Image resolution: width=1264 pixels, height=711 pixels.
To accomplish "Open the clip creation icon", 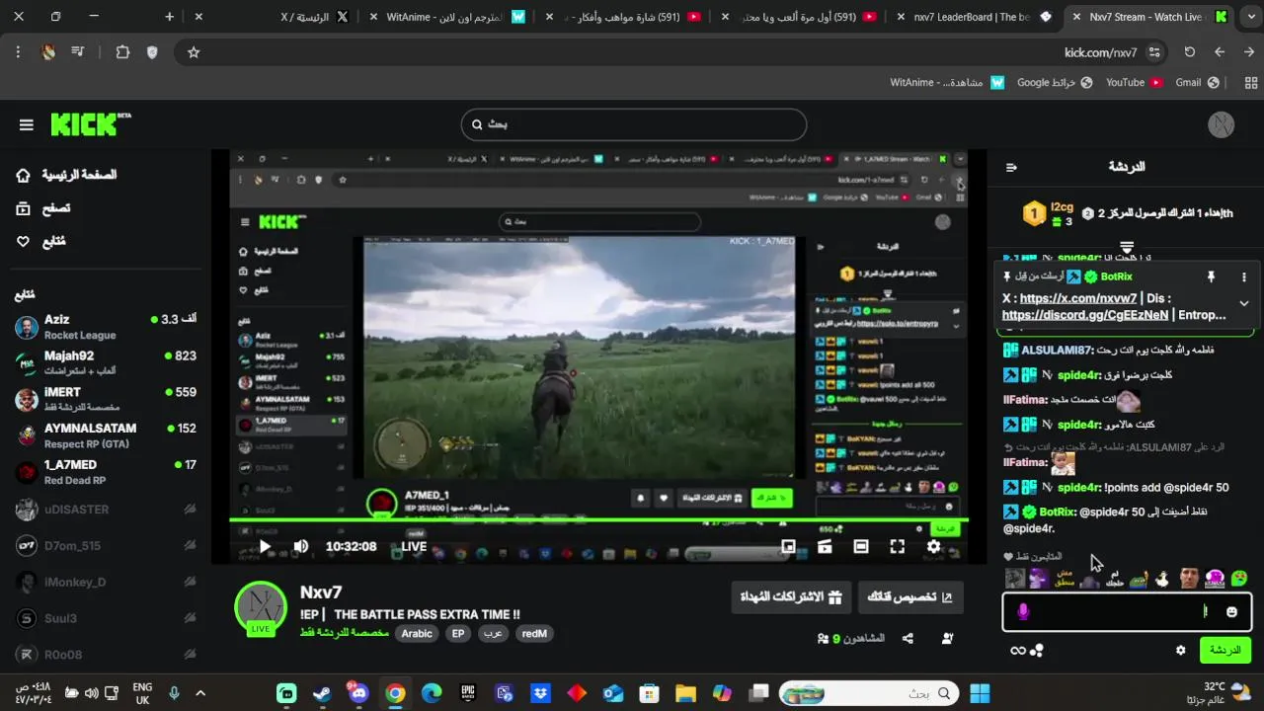I will coord(825,546).
